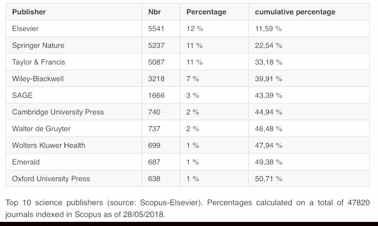Image resolution: width=378 pixels, height=226 pixels.
Task: Click the Springer Nature row name
Action: point(38,45)
